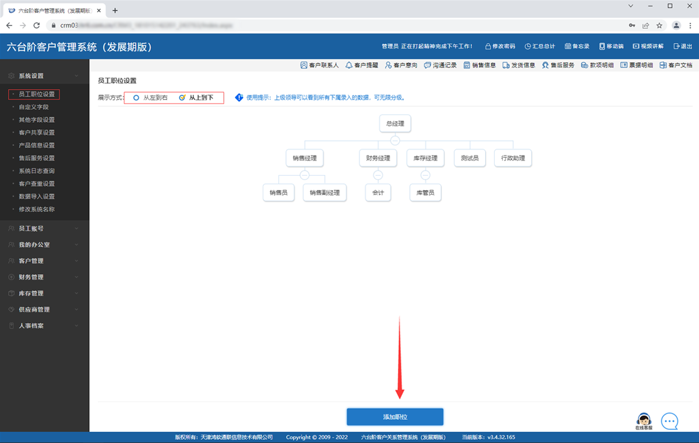Open 系统日志查询 in the sidebar

pos(37,171)
